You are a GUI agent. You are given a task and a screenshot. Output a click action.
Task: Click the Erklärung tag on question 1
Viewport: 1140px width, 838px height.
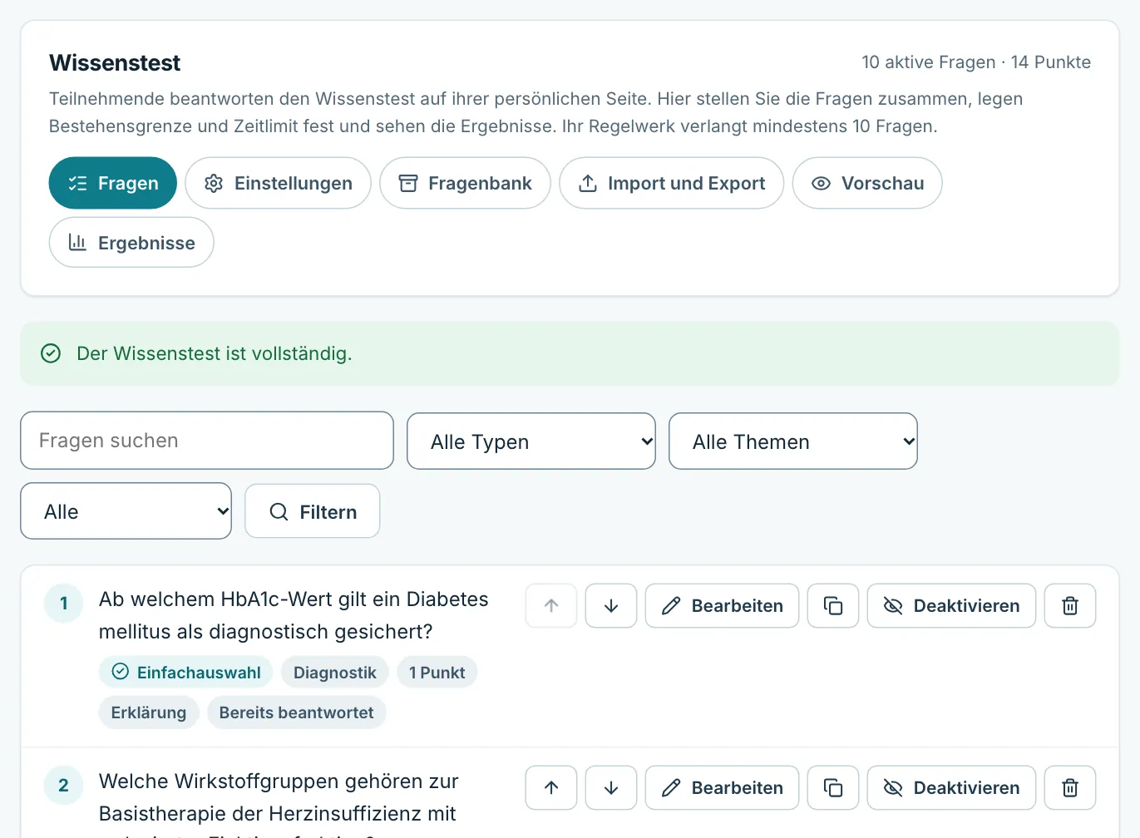pos(149,712)
